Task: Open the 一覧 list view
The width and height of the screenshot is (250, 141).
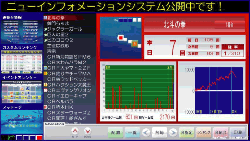Action: 132,132
